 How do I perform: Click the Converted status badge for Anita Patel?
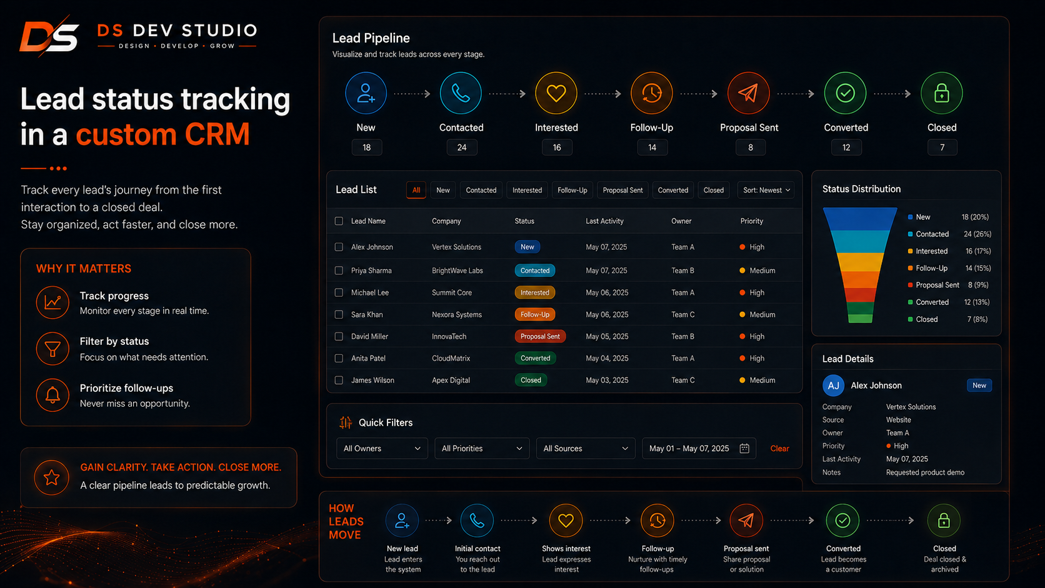tap(536, 358)
